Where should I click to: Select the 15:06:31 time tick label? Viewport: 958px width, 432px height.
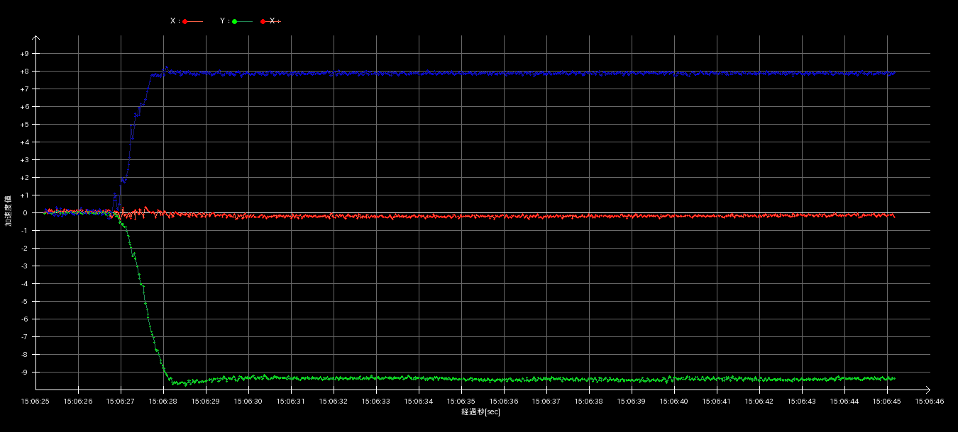(x=291, y=402)
